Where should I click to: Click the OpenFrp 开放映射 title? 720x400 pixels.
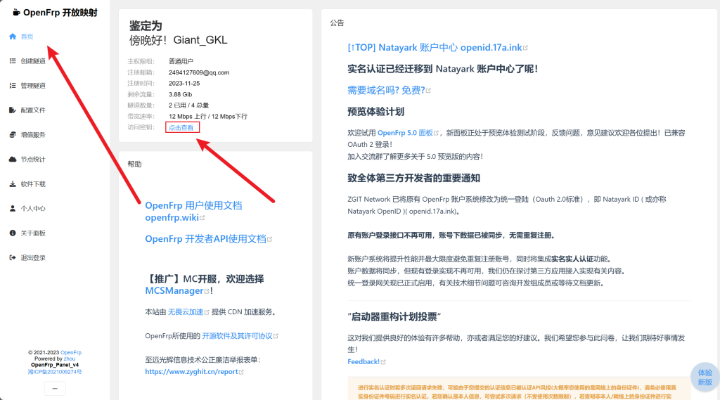(x=60, y=13)
